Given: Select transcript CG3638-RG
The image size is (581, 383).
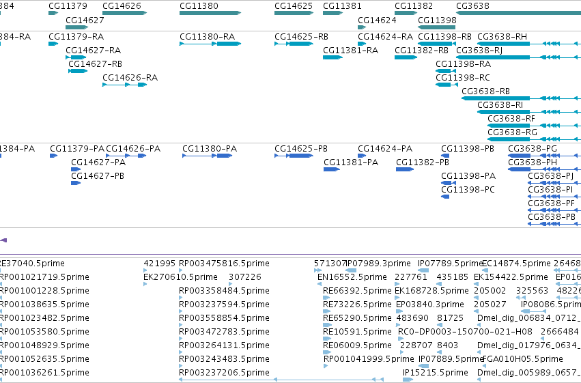Looking at the screenshot, I should click(x=535, y=140).
